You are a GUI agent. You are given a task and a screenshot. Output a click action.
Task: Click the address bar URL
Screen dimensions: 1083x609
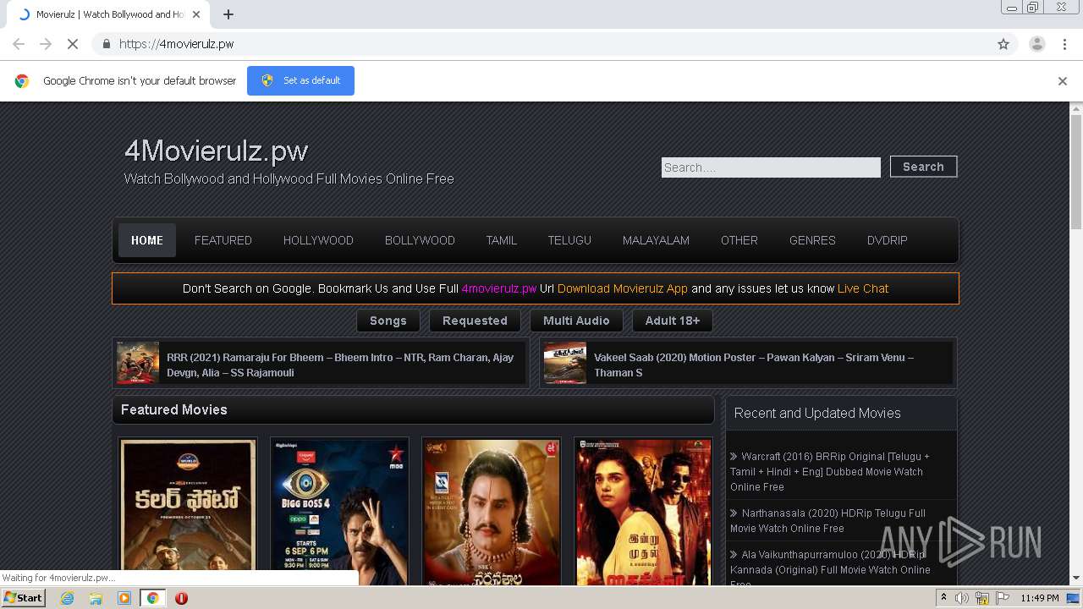(x=177, y=44)
